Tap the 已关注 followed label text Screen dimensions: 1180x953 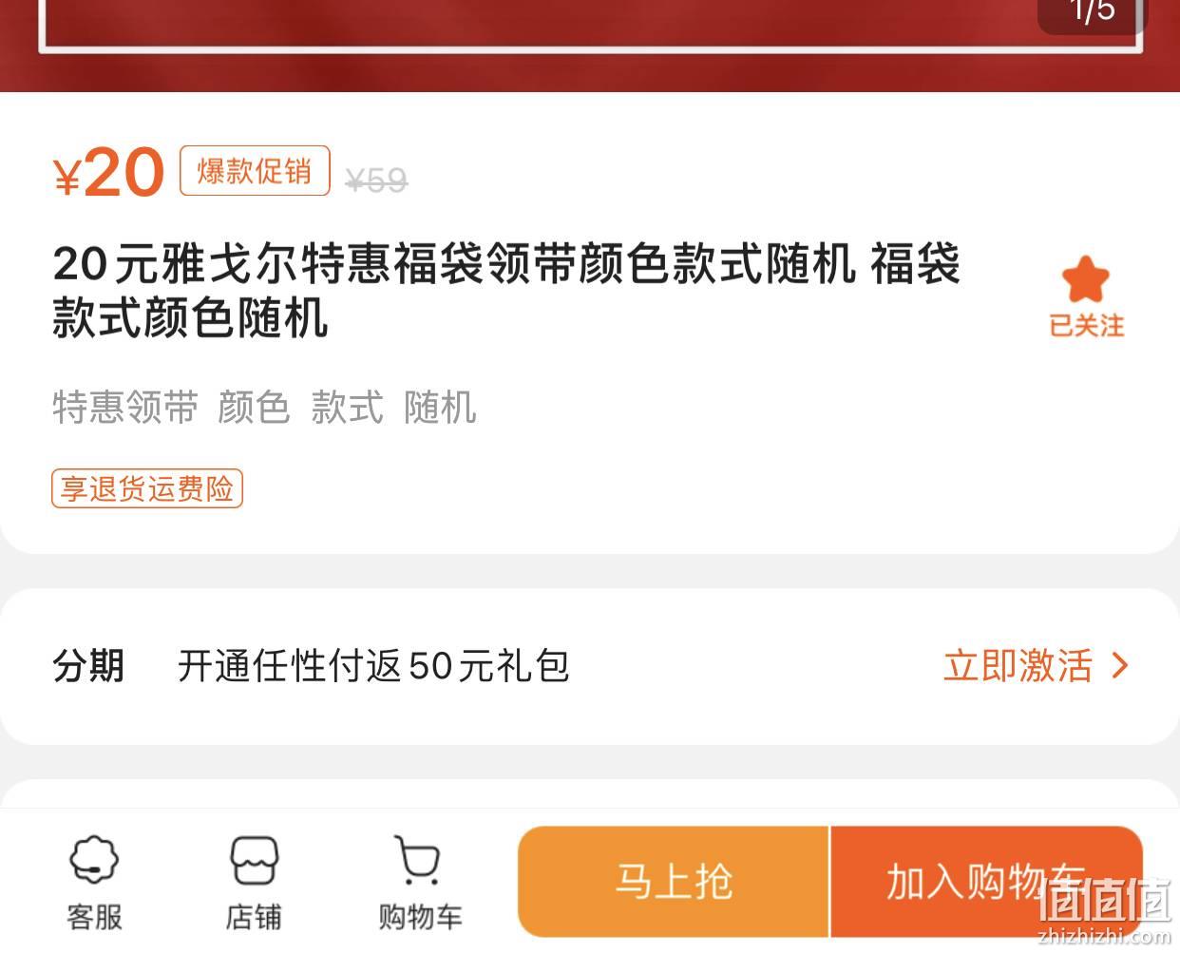(x=1086, y=325)
